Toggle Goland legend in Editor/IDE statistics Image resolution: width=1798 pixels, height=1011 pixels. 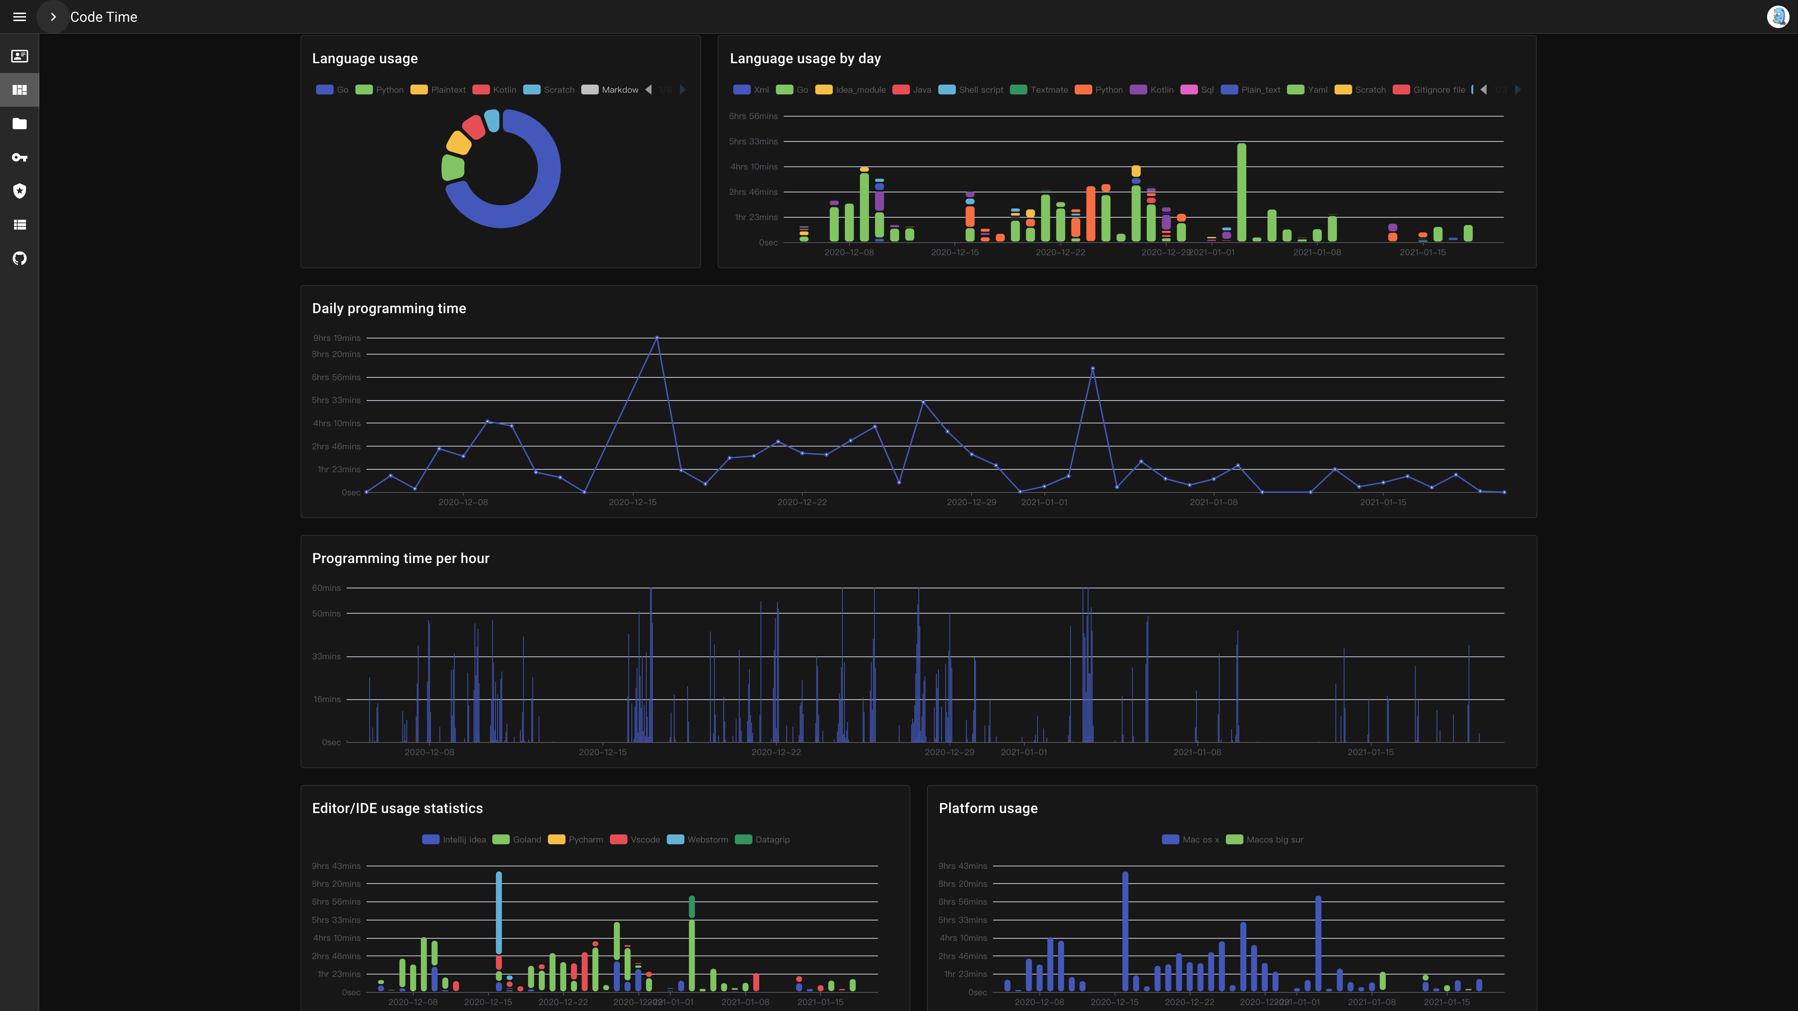pos(517,839)
